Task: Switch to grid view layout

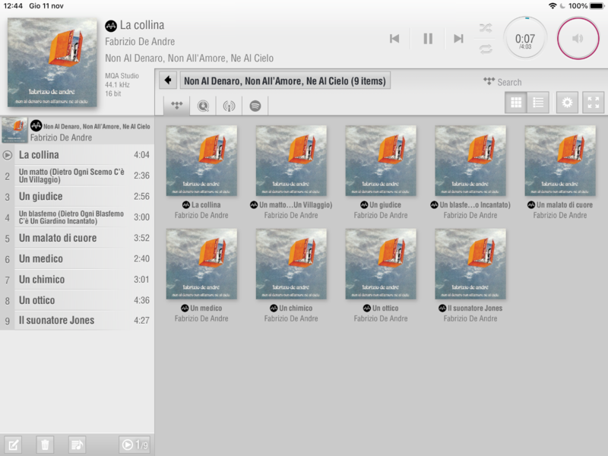Action: tap(516, 103)
